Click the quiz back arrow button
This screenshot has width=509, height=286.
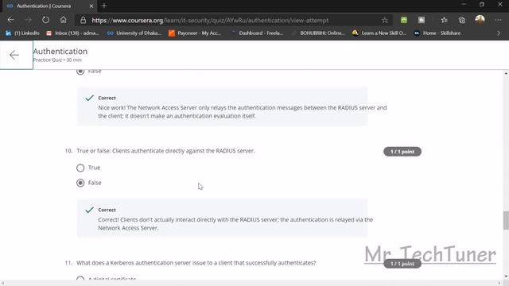tap(14, 55)
